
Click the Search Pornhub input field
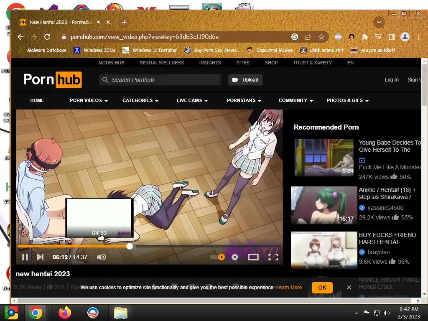coord(160,80)
